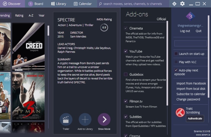Toggle the Cinema add-on checkbox

pos(126,135)
